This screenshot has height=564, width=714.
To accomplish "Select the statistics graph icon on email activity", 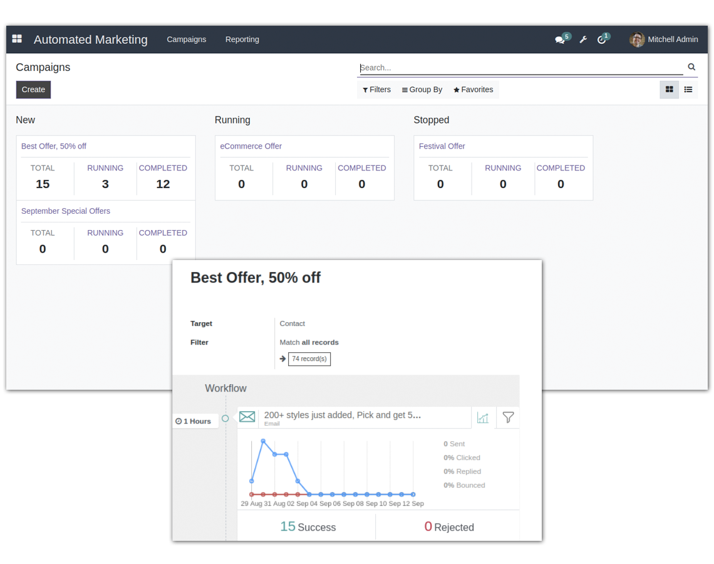I will click(483, 417).
